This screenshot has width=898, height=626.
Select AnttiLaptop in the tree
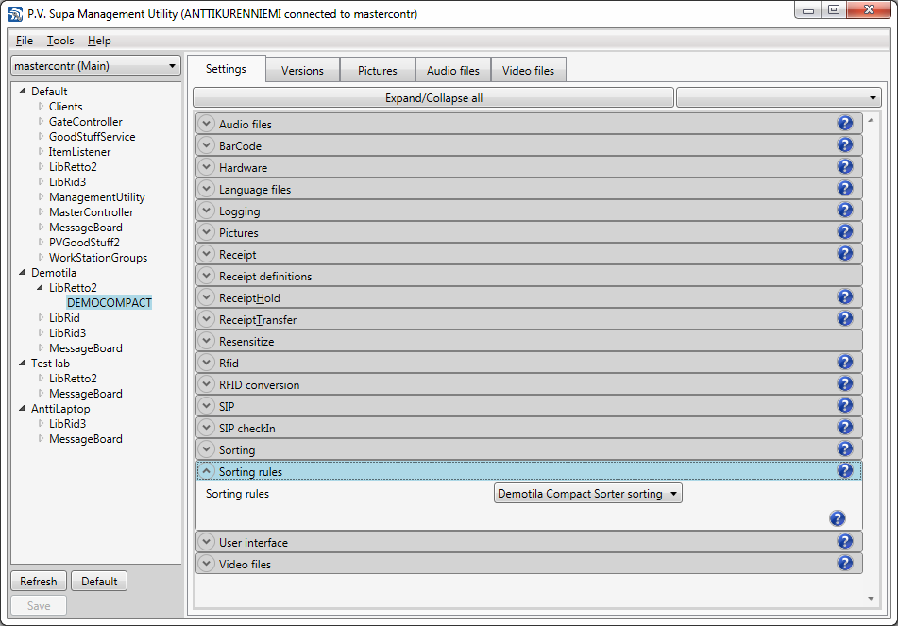click(60, 408)
